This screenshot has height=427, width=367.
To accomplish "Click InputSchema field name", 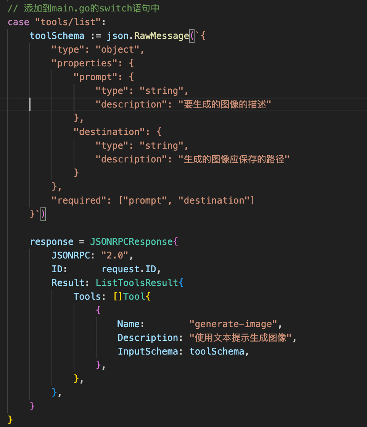I will click(148, 351).
